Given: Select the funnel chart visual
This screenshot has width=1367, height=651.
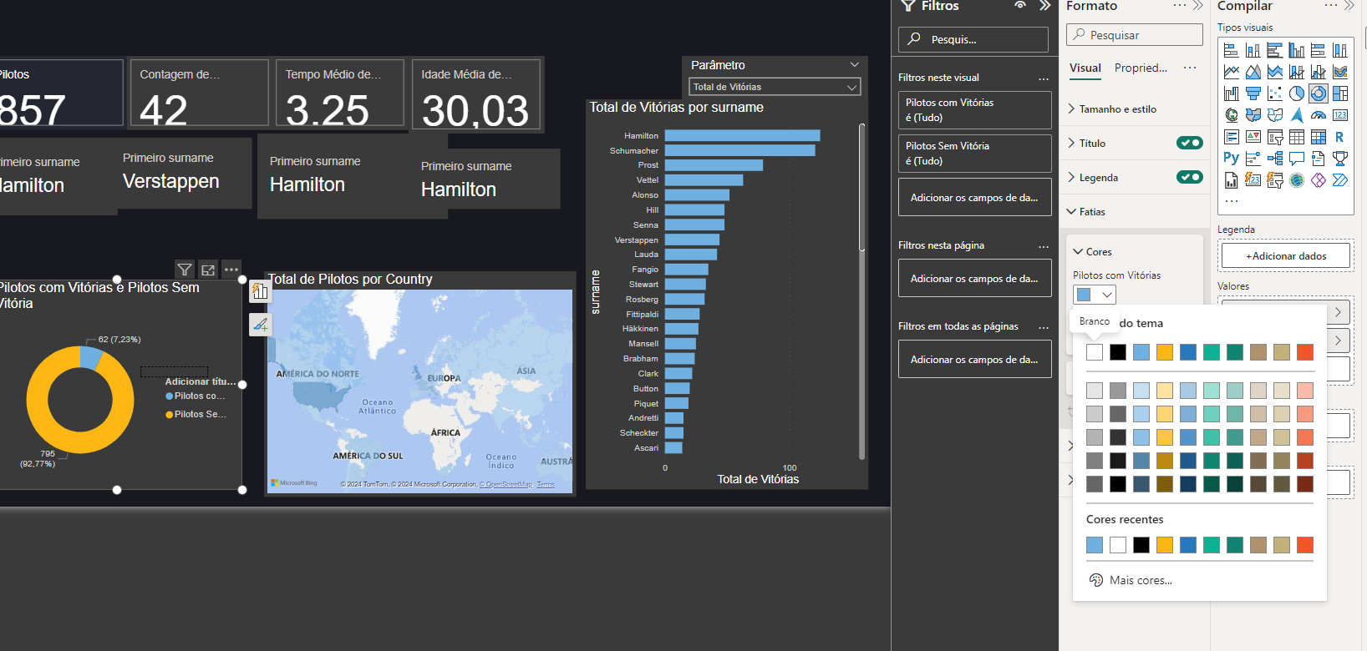Looking at the screenshot, I should (1253, 93).
